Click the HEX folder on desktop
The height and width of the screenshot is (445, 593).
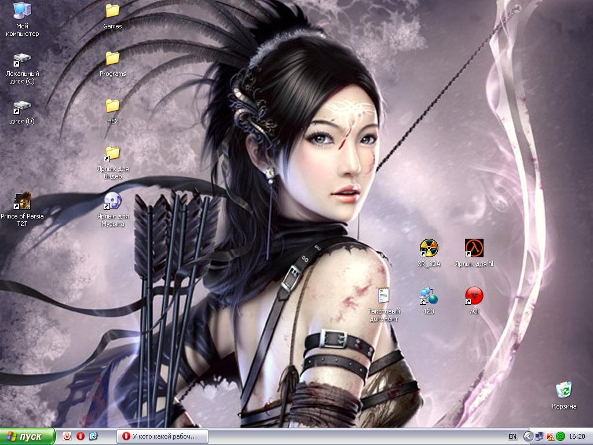click(112, 106)
